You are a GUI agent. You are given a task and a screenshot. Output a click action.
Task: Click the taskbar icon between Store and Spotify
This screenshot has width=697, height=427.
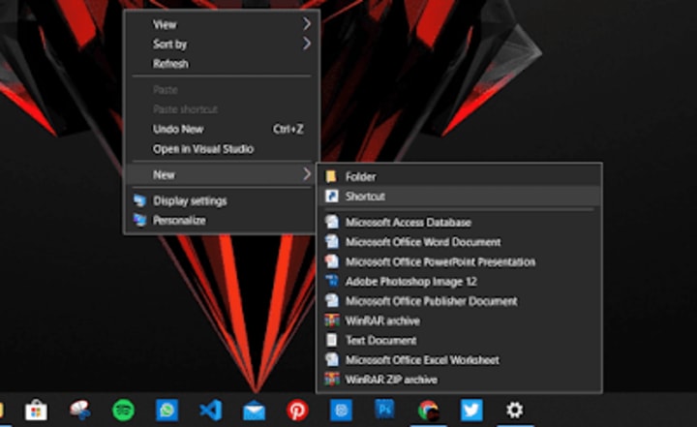pos(79,410)
